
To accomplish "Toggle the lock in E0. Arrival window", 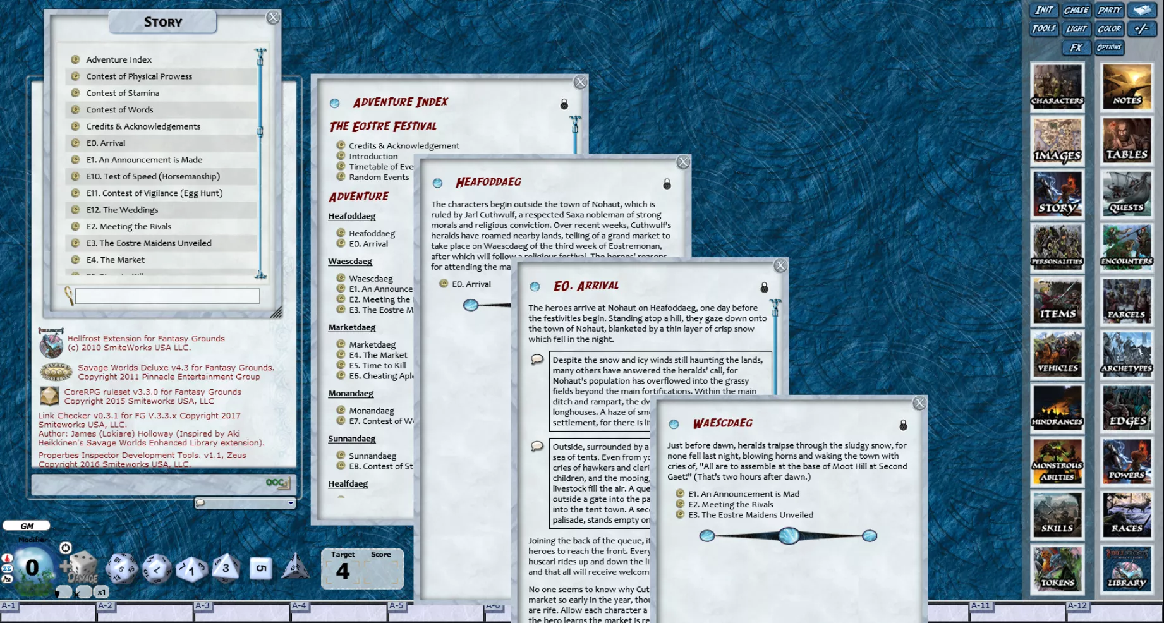I will pyautogui.click(x=764, y=287).
